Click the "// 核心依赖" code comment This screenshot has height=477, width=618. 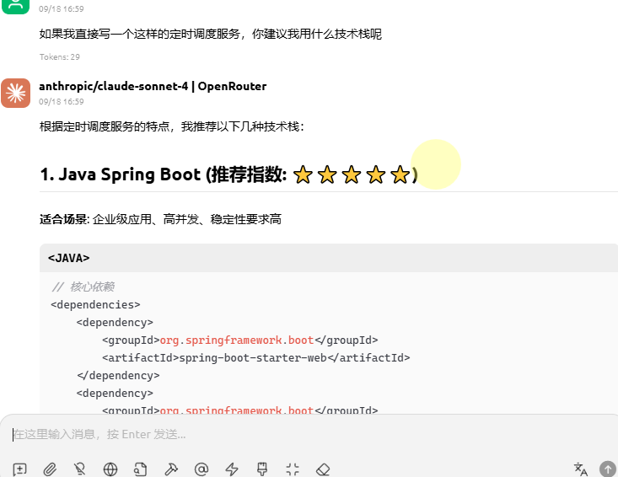point(83,287)
